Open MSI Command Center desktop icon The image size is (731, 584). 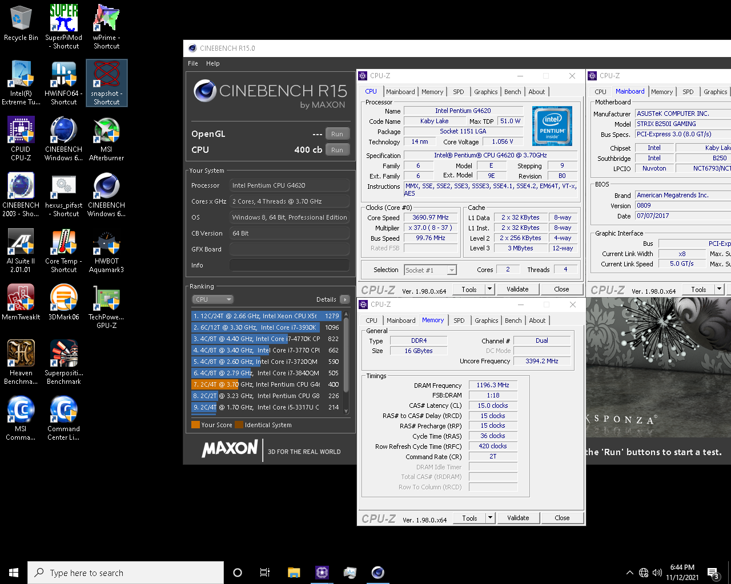(21, 419)
